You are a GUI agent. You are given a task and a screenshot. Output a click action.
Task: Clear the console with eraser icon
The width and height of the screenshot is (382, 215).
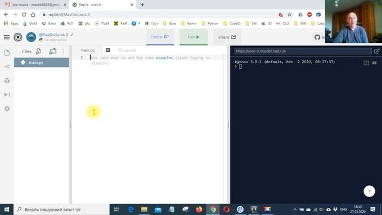(374, 63)
